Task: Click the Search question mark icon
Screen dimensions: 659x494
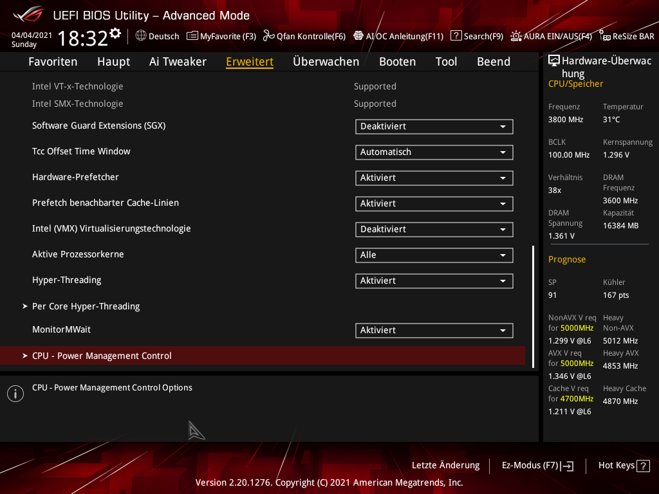Action: coord(456,36)
